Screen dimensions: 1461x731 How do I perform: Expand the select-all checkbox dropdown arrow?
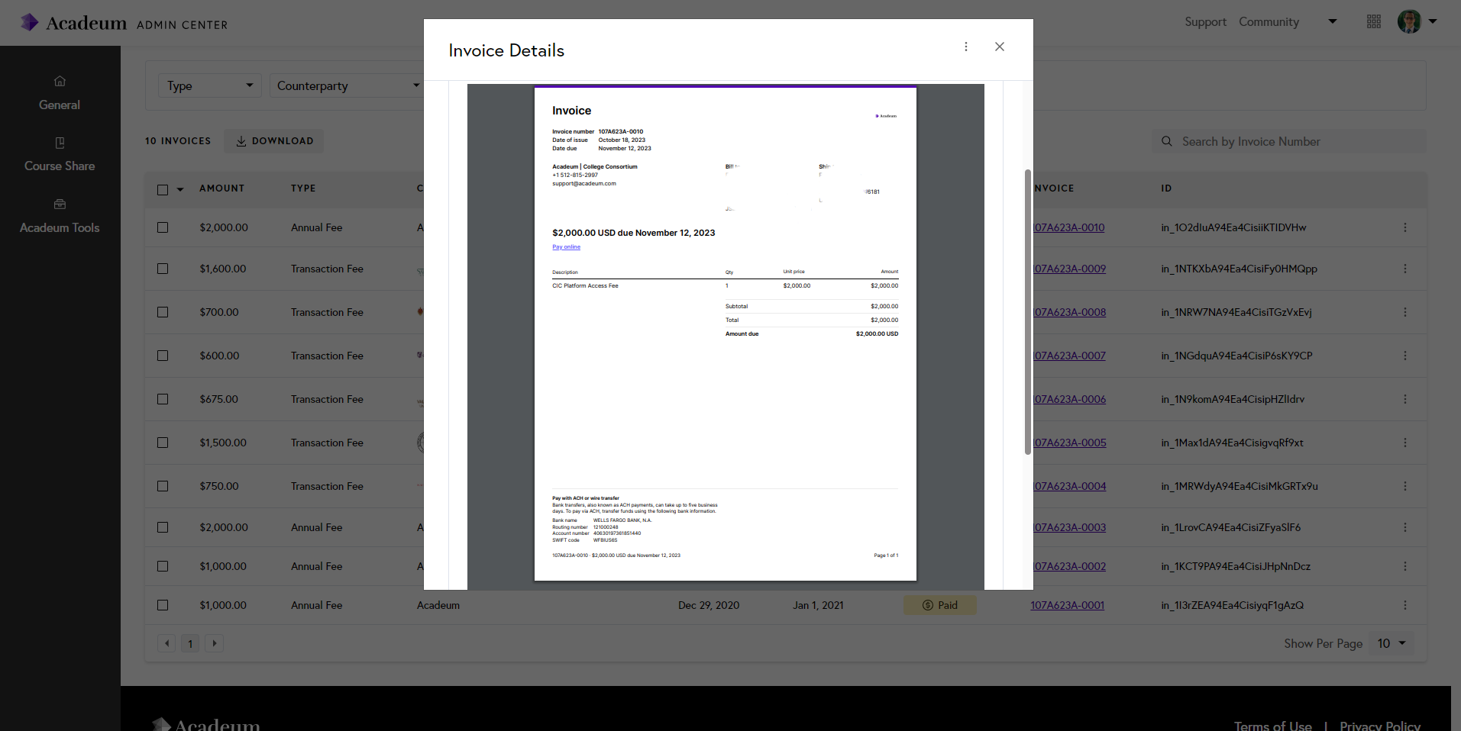180,189
